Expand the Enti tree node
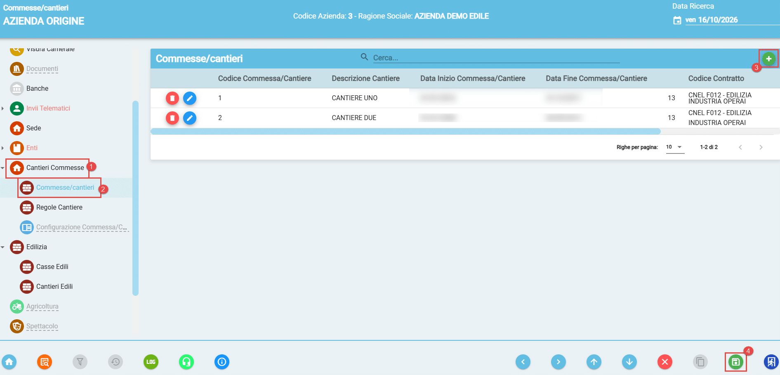This screenshot has width=780, height=375. point(3,148)
